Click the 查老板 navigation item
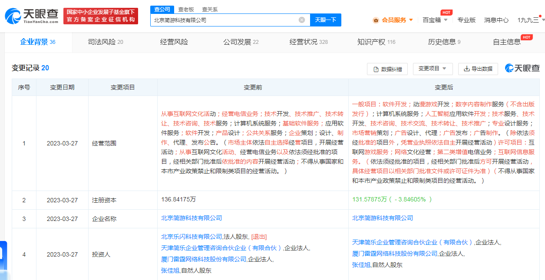This screenshot has height=280, width=545. [x=186, y=9]
